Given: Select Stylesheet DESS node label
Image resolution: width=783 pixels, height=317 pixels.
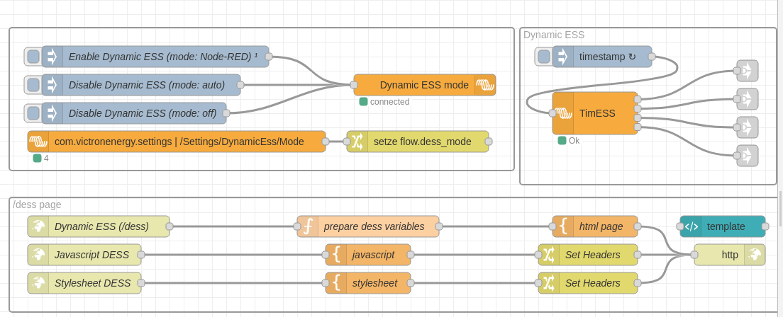Looking at the screenshot, I should (x=92, y=283).
